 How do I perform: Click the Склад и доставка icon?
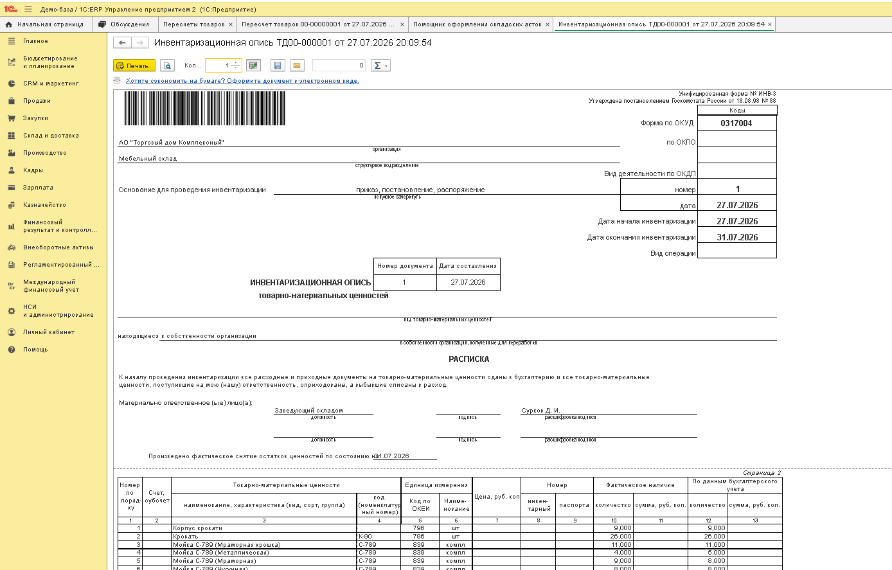point(11,136)
